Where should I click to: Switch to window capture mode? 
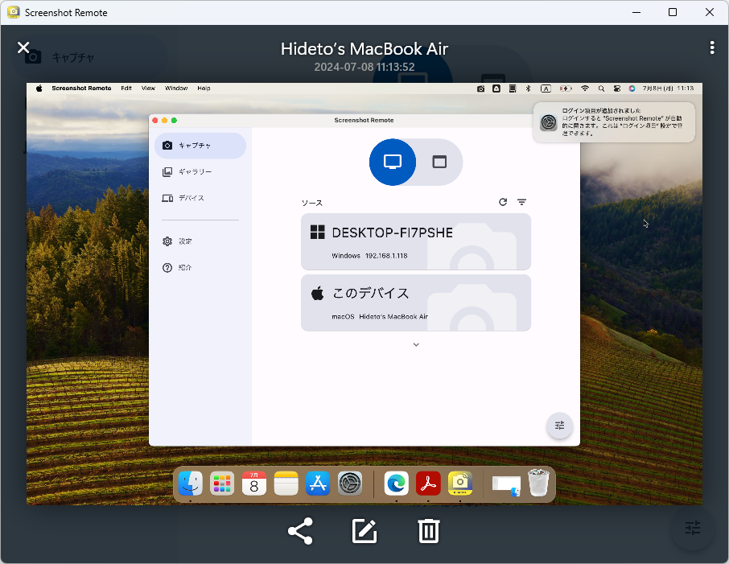pos(439,162)
